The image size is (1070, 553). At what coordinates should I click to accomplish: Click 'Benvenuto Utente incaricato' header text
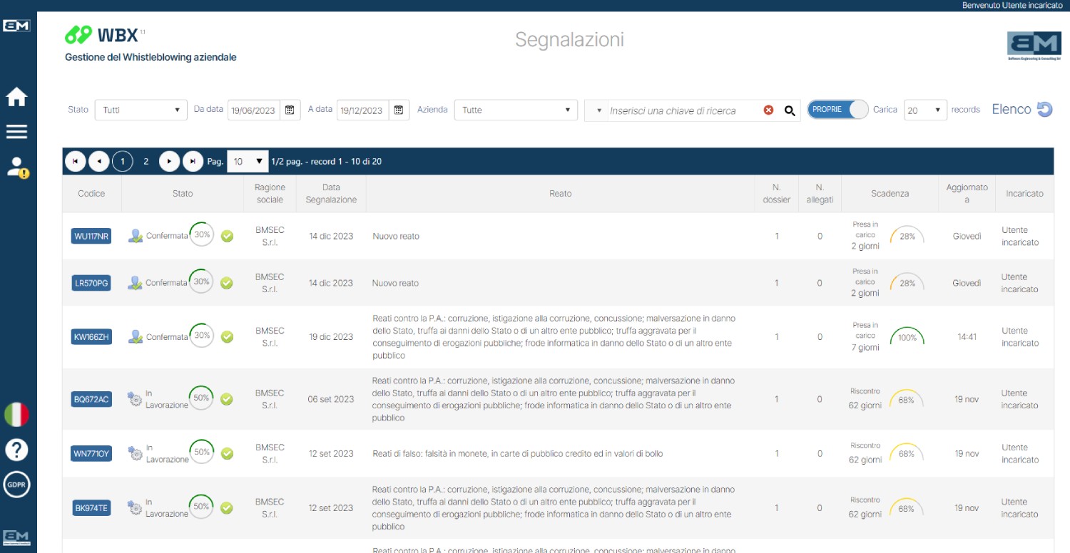[x=1012, y=5]
